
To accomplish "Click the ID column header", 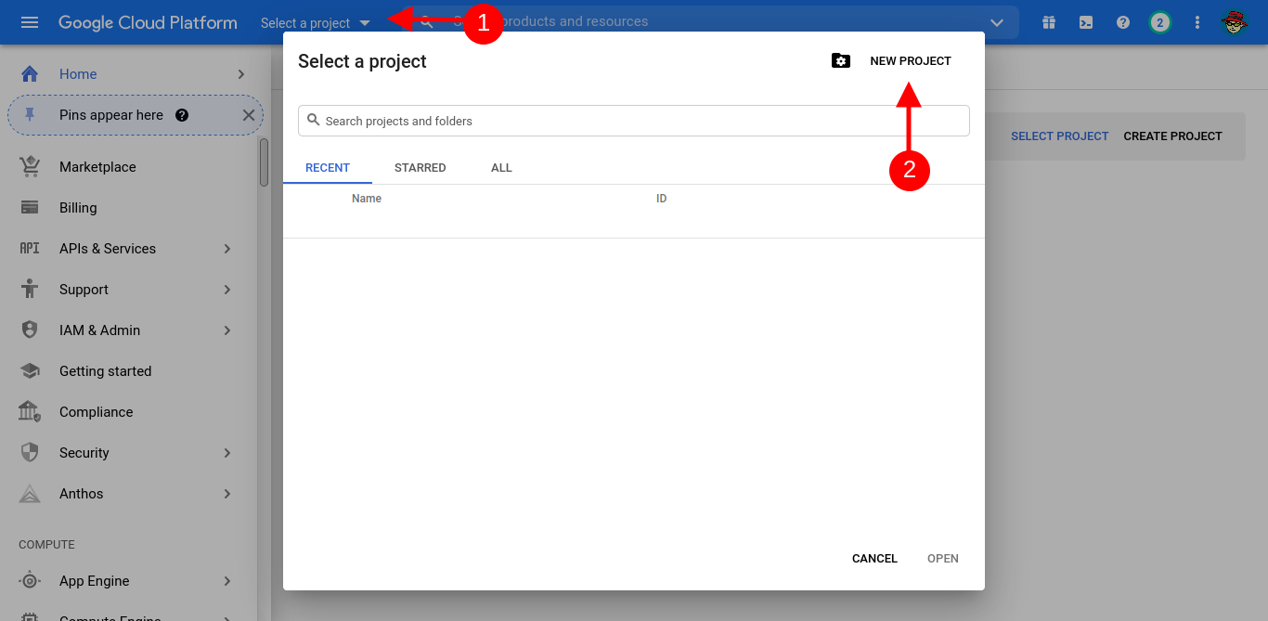I will [x=662, y=199].
